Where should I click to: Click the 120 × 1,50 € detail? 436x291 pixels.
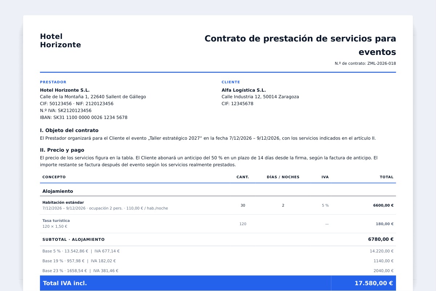[55, 227]
